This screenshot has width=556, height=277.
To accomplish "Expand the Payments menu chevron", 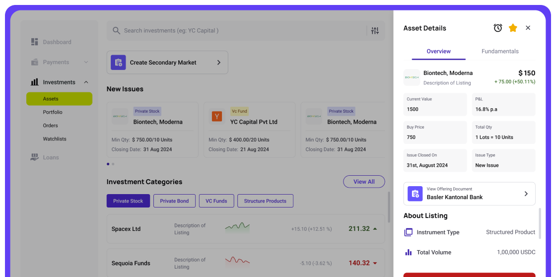I will (x=86, y=62).
